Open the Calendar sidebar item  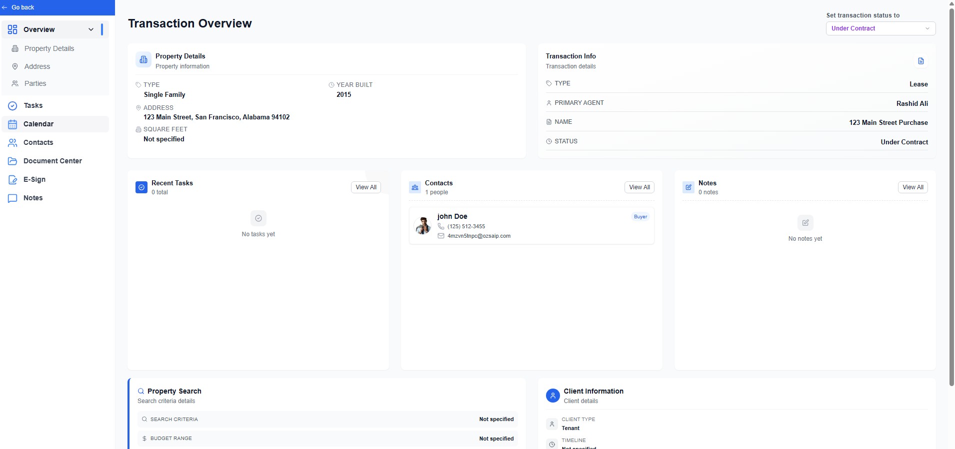pos(55,124)
